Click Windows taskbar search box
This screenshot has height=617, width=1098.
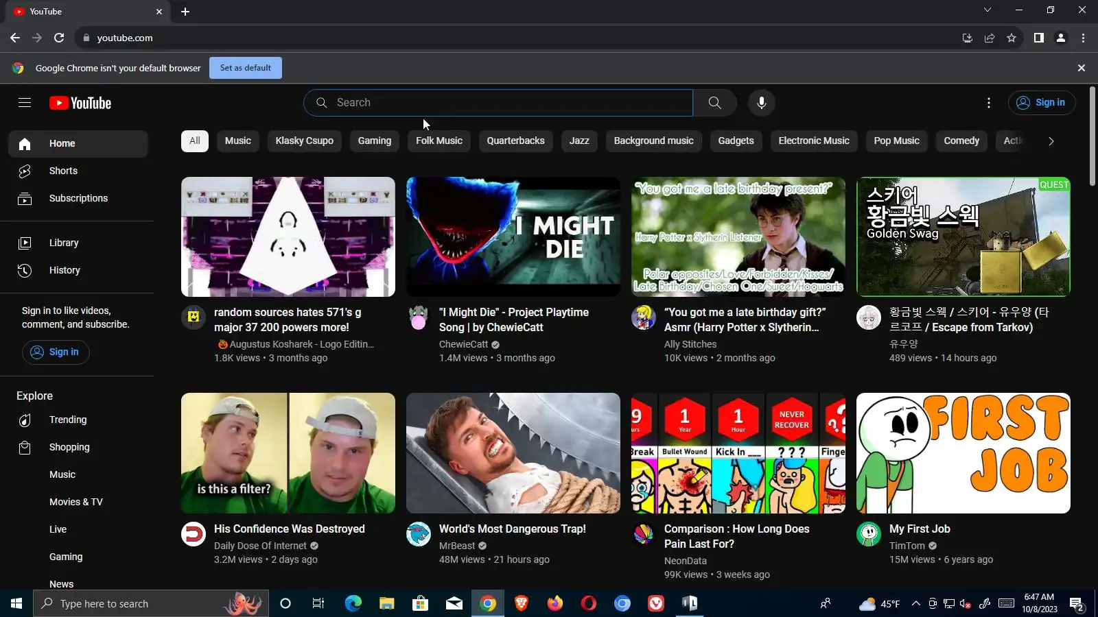(x=150, y=604)
